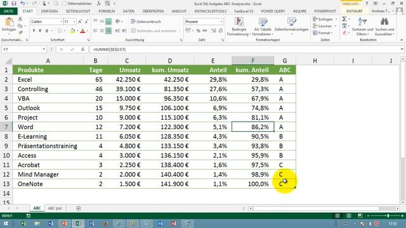The image size is (406, 228).
Task: Toggle bottom vertical alignment button
Action: pyautogui.click(x=108, y=22)
